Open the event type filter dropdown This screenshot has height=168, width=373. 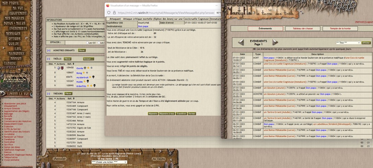pos(348,43)
